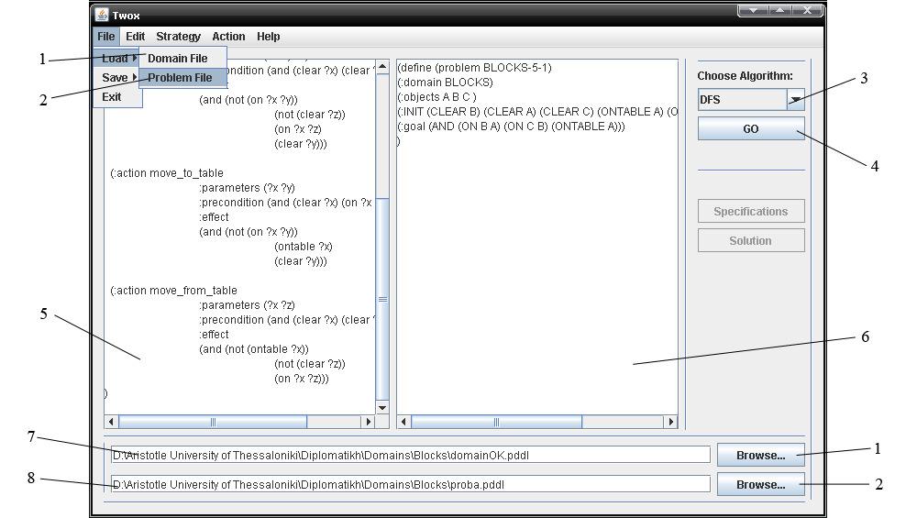The height and width of the screenshot is (518, 917).
Task: Click '(:domain BLOCKS)' line
Action: [445, 83]
